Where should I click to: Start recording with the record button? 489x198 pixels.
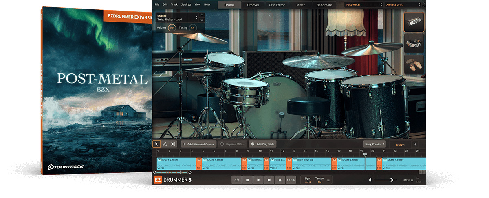[x=269, y=180]
